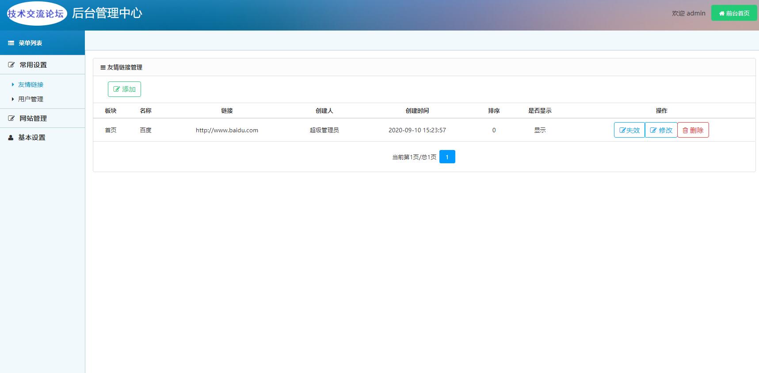Click the arrow beside 友情链接
This screenshot has height=373, width=759.
[x=13, y=85]
